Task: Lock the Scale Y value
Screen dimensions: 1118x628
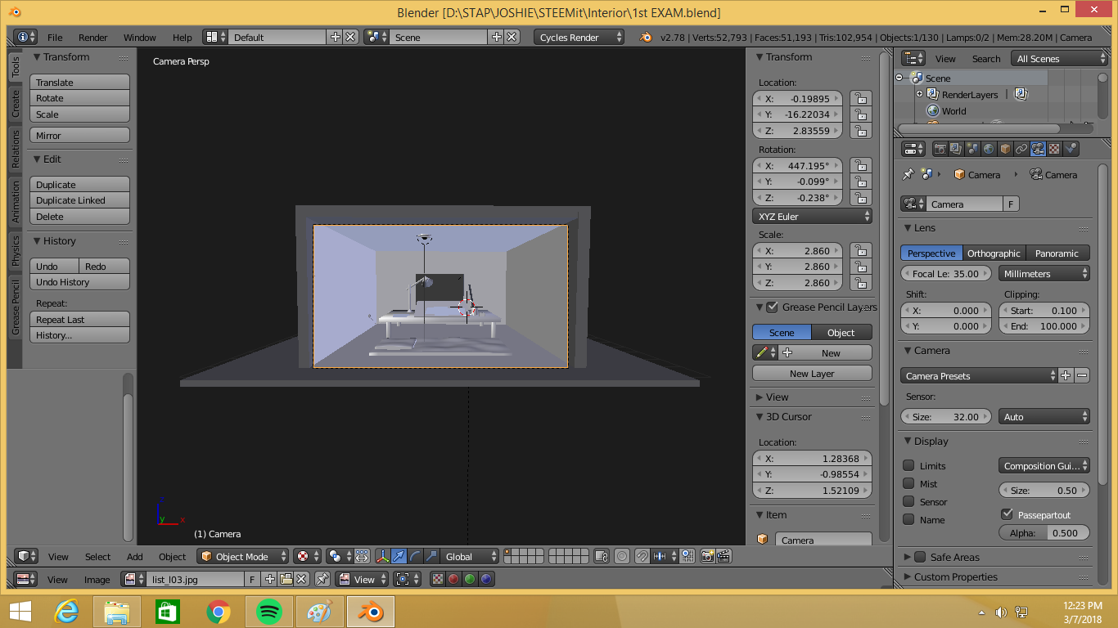Action: click(860, 267)
